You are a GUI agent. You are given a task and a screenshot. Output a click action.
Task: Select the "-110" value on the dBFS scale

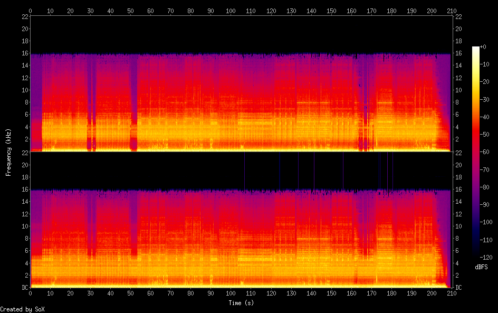click(x=486, y=240)
